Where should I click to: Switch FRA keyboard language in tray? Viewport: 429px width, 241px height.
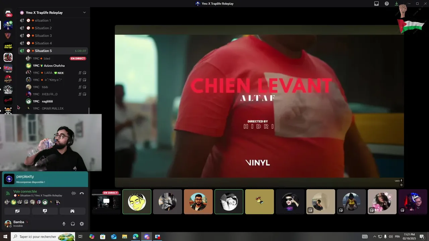point(397,237)
